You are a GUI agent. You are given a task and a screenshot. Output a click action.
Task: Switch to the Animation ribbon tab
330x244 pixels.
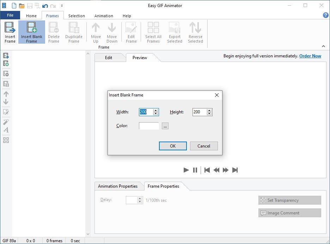(x=104, y=16)
